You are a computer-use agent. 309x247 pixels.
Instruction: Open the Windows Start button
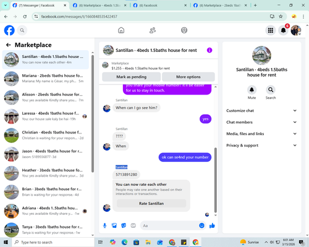[x=6, y=242]
